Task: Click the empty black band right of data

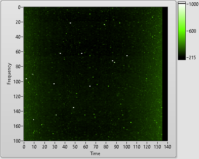Action: [165, 74]
